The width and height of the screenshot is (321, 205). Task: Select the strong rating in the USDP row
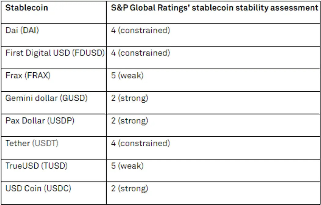click(x=130, y=121)
